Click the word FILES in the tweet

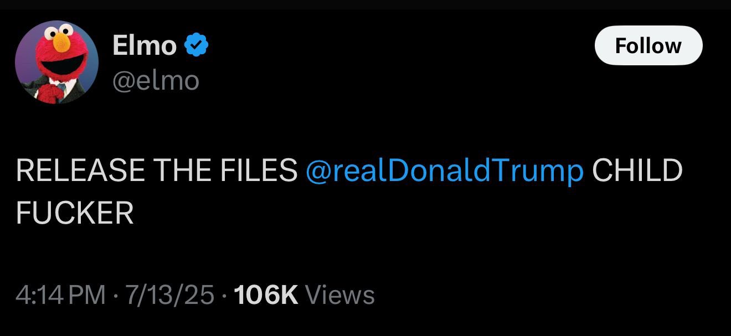259,170
